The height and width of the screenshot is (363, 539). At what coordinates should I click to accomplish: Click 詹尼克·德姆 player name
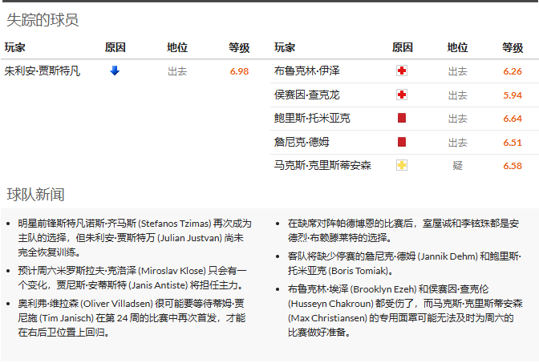point(301,142)
